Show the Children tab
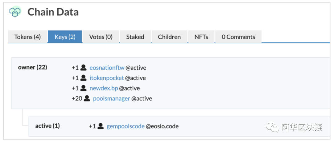333x142 pixels. coord(169,37)
